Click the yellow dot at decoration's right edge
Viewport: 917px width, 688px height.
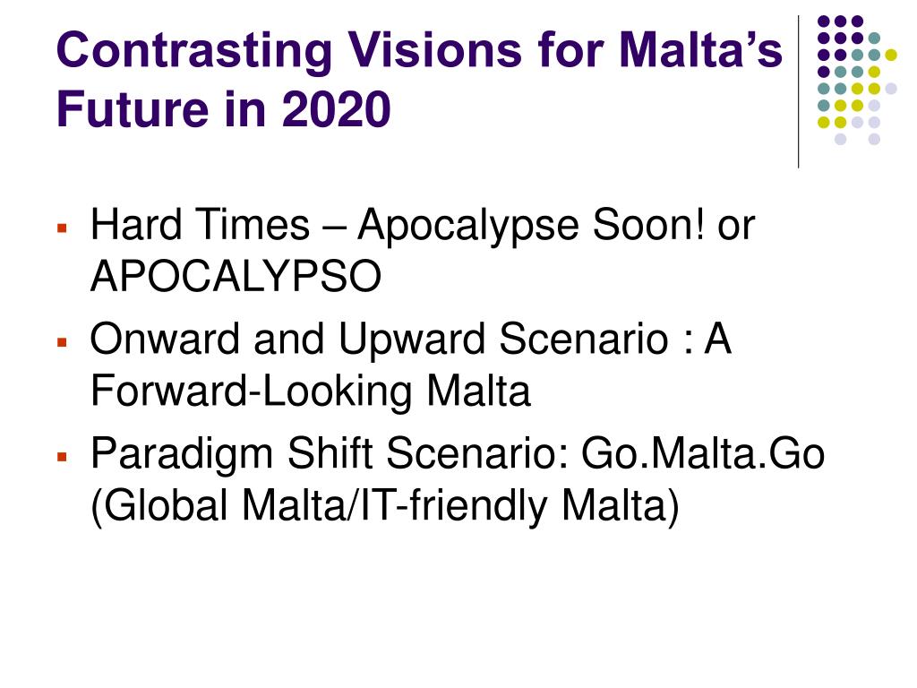tap(891, 55)
